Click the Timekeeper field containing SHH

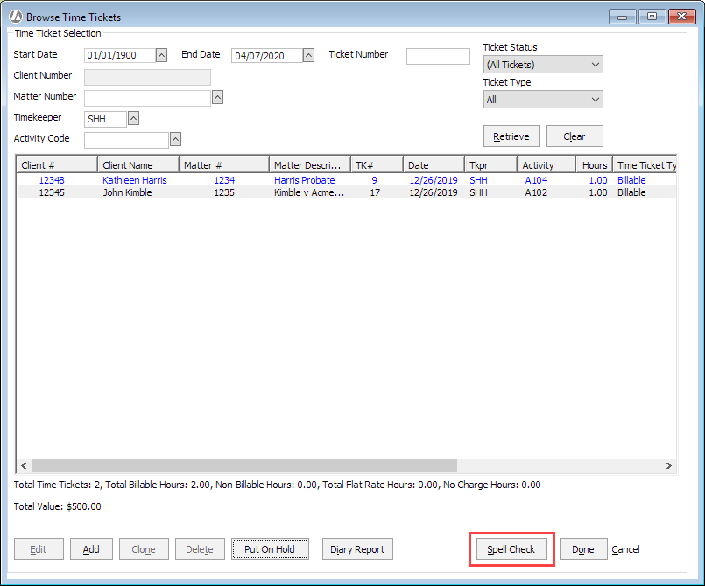tap(105, 119)
